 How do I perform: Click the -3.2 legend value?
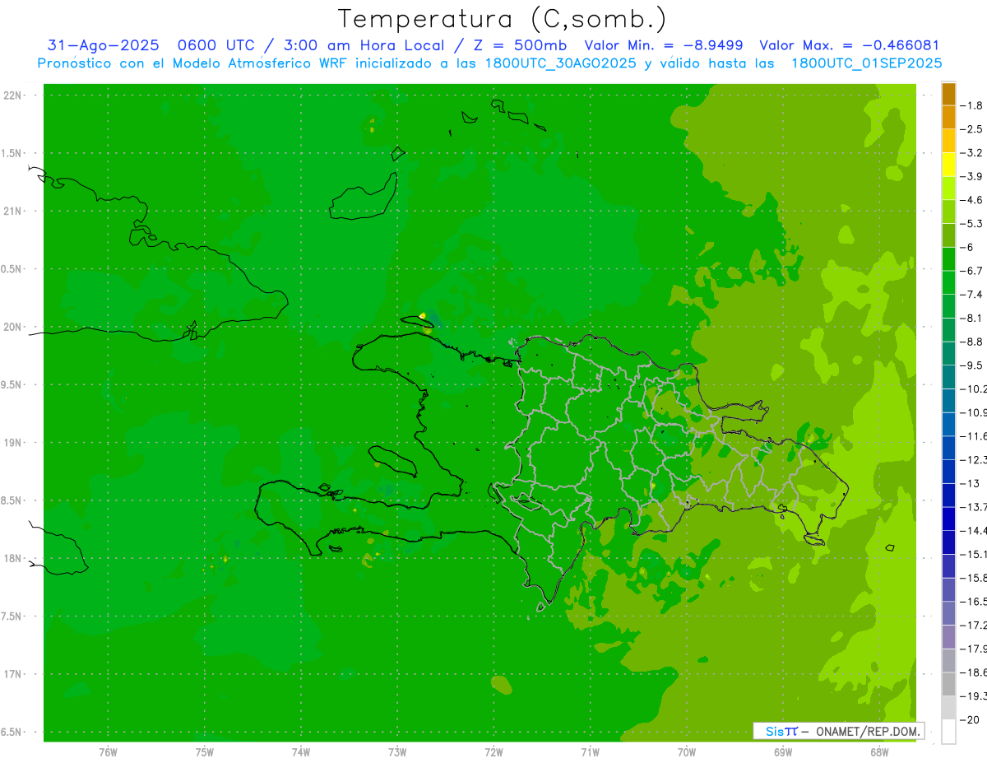click(x=972, y=152)
